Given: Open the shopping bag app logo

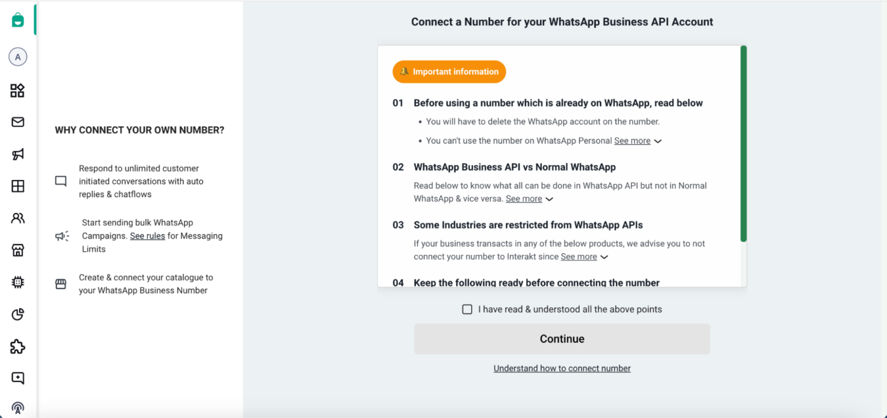Looking at the screenshot, I should coord(17,19).
